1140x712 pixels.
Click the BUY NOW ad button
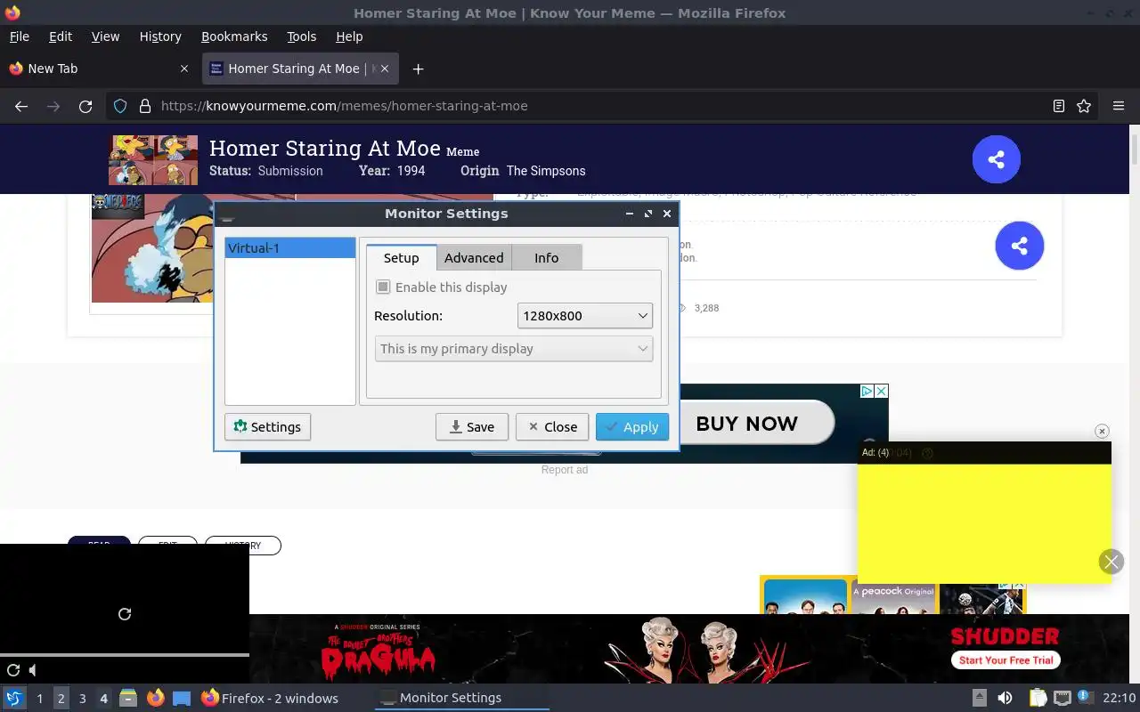pyautogui.click(x=746, y=424)
